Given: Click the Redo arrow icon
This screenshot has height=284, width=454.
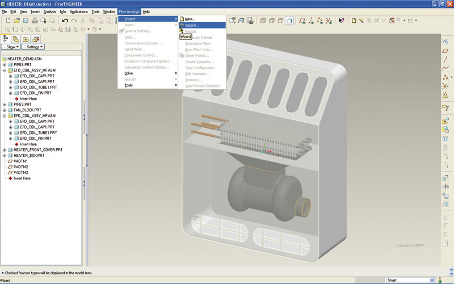Looking at the screenshot, I should (74, 20).
